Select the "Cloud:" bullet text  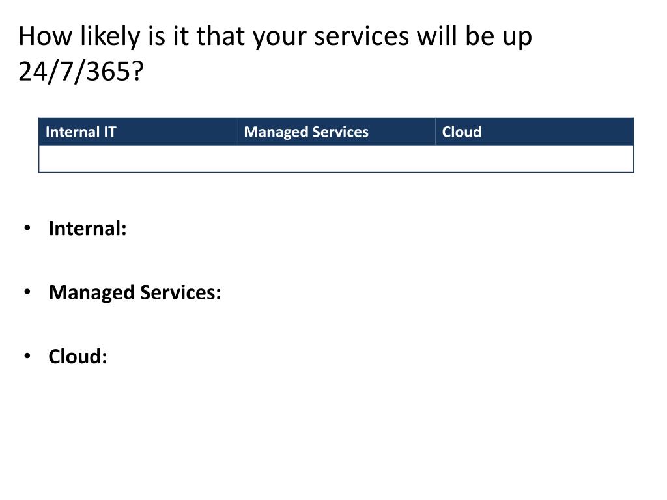coord(78,356)
